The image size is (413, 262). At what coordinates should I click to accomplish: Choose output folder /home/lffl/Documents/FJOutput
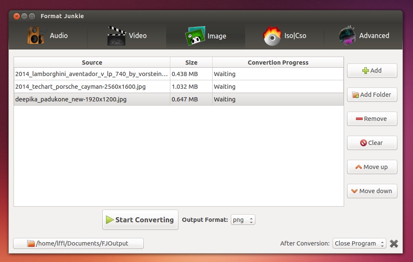click(x=78, y=243)
